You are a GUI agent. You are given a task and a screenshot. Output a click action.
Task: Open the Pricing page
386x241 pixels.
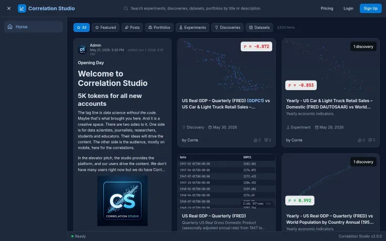pos(327,8)
